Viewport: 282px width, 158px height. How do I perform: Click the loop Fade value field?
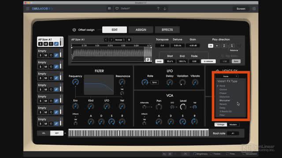(x=194, y=61)
